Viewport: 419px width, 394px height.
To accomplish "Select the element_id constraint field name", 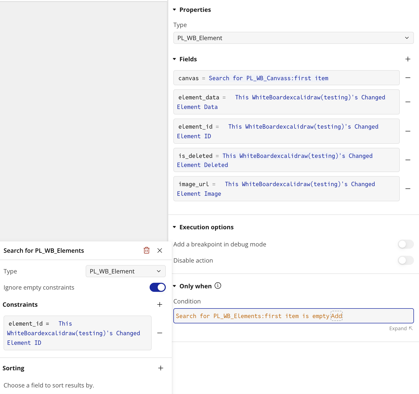I will coord(26,324).
